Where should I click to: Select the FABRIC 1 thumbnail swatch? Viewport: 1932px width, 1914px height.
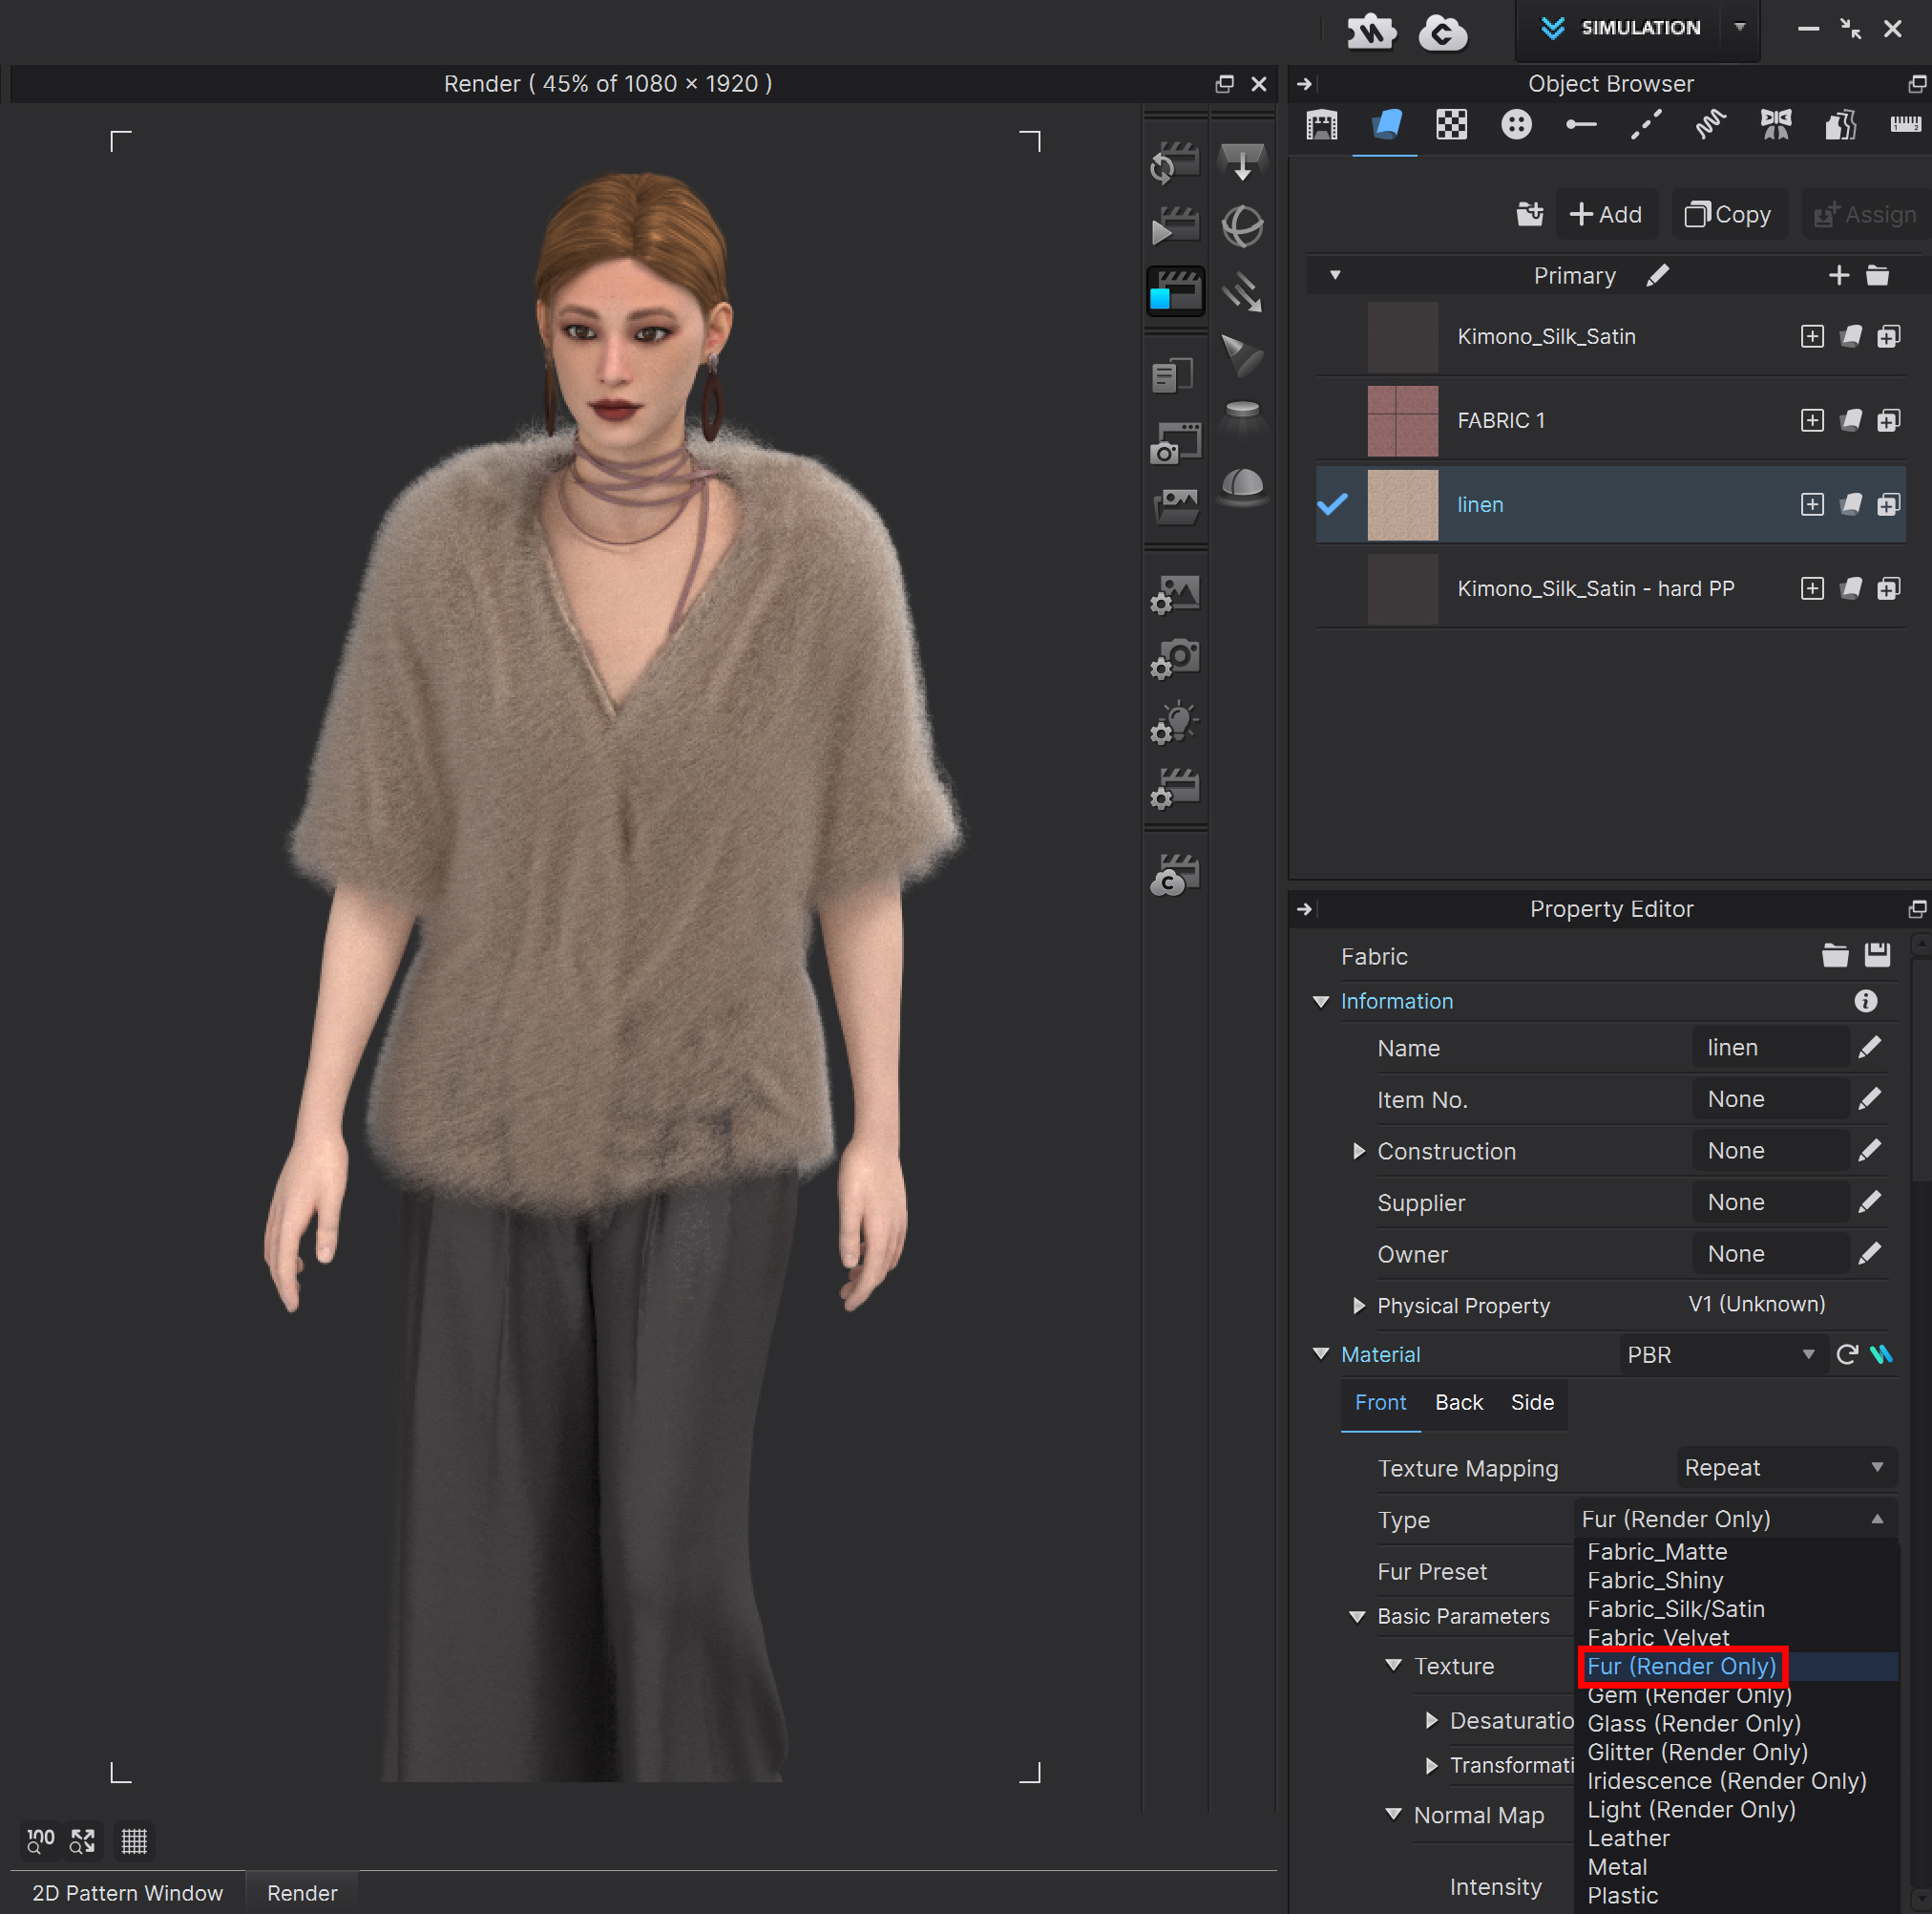coord(1402,420)
